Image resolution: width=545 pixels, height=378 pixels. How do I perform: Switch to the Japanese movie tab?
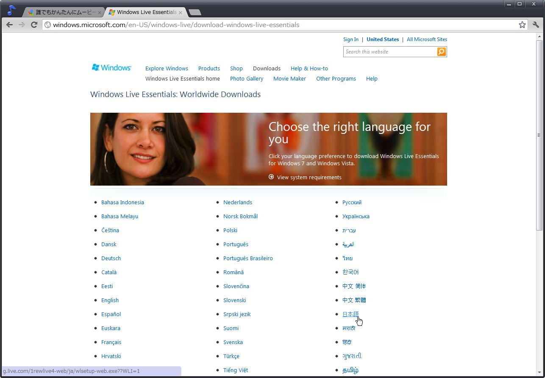(64, 12)
